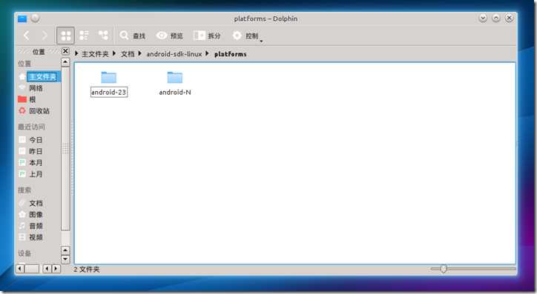Switch to compact view mode
This screenshot has height=294, width=537.
[84, 36]
